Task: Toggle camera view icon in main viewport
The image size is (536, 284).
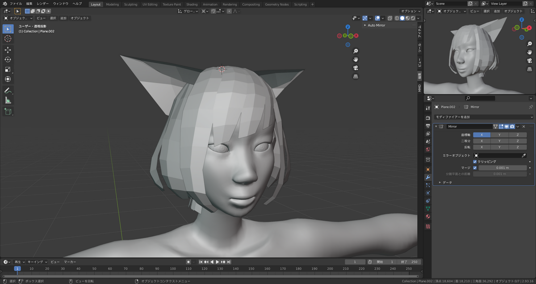Action: click(356, 68)
